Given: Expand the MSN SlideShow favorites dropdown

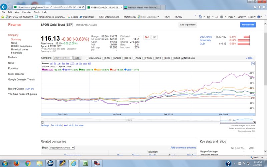Looking at the screenshot, I should tap(158, 17).
